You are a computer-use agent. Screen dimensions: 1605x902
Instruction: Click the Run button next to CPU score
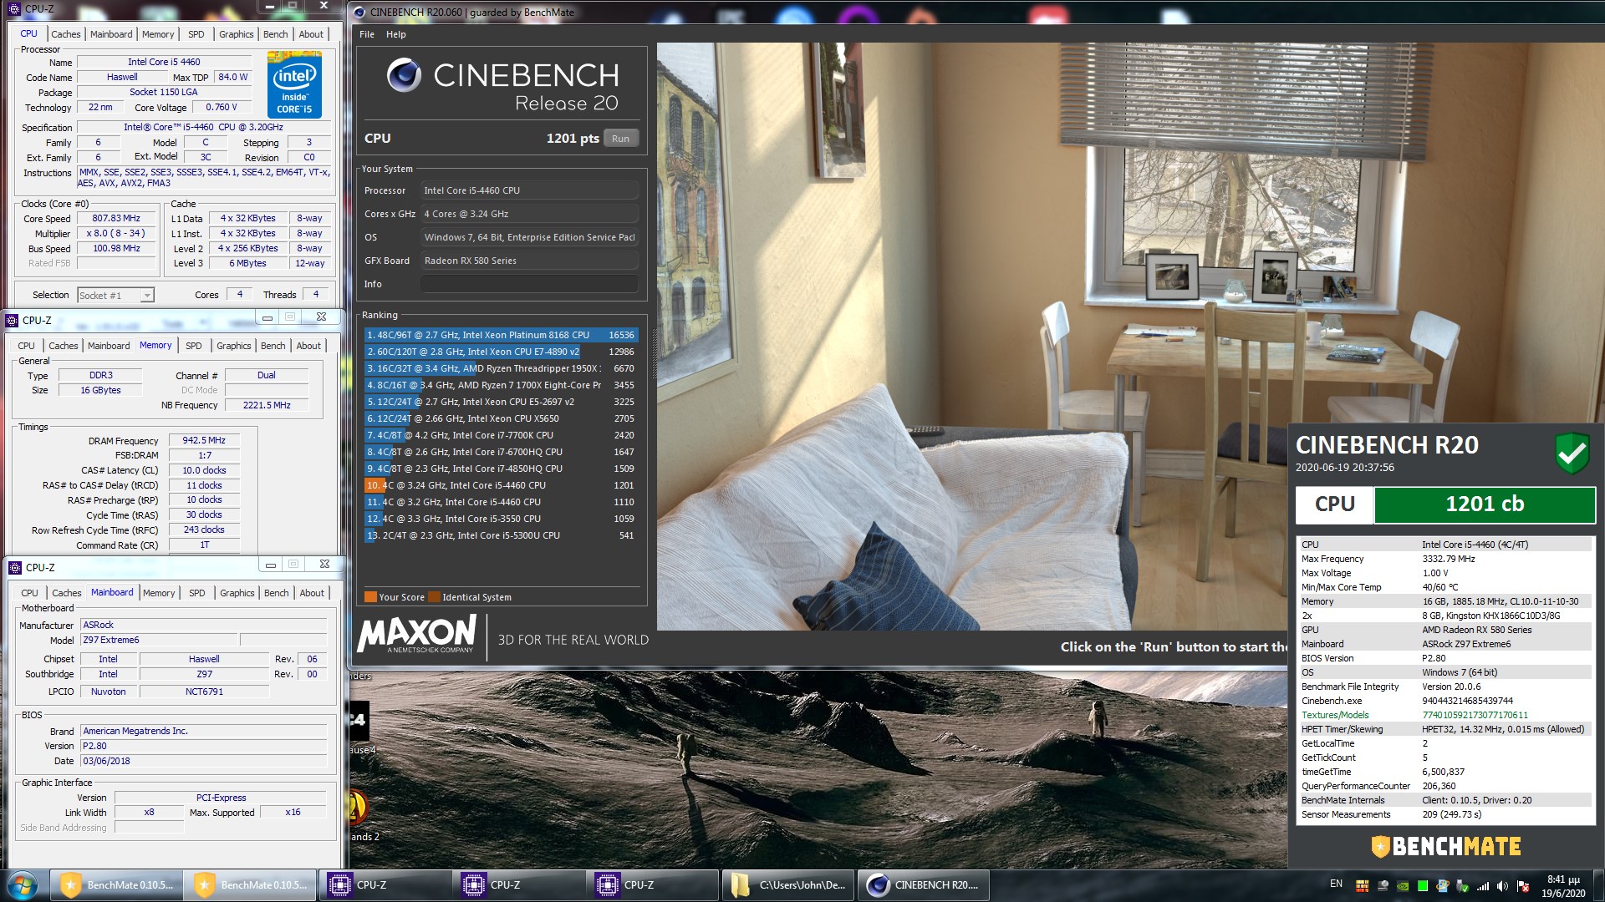(620, 139)
